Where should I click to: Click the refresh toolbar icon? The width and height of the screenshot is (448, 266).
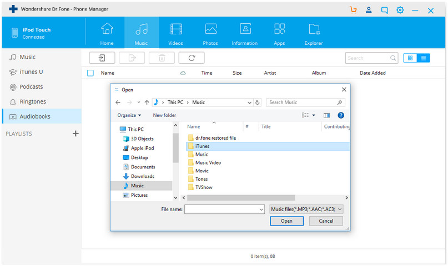pos(192,58)
